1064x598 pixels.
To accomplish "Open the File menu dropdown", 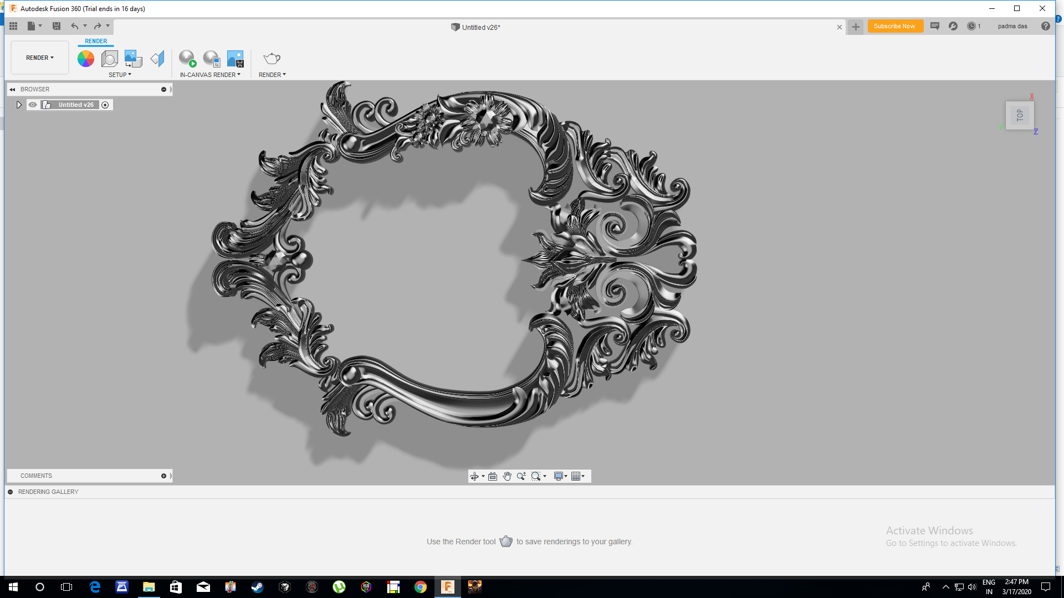I will (34, 26).
